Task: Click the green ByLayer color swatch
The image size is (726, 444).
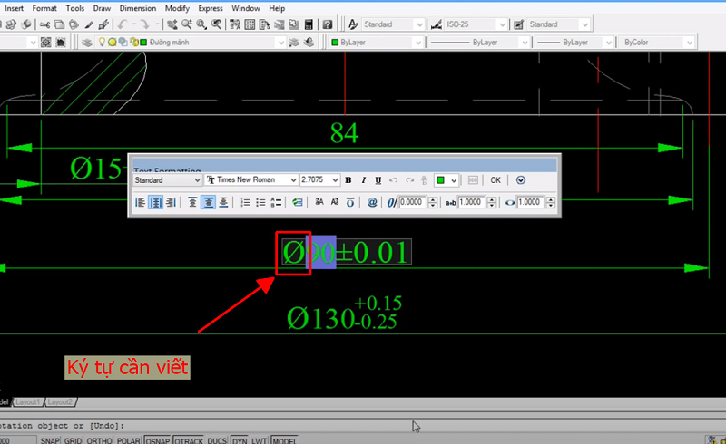Action: pos(335,43)
